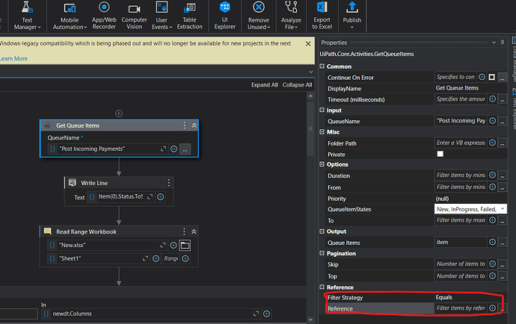Click the designer panel collapse chevron below banner
Viewport: 516px width, 324px height.
(310, 72)
